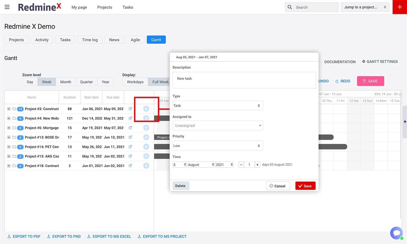Open the Jump to a project dropdown

point(365,7)
